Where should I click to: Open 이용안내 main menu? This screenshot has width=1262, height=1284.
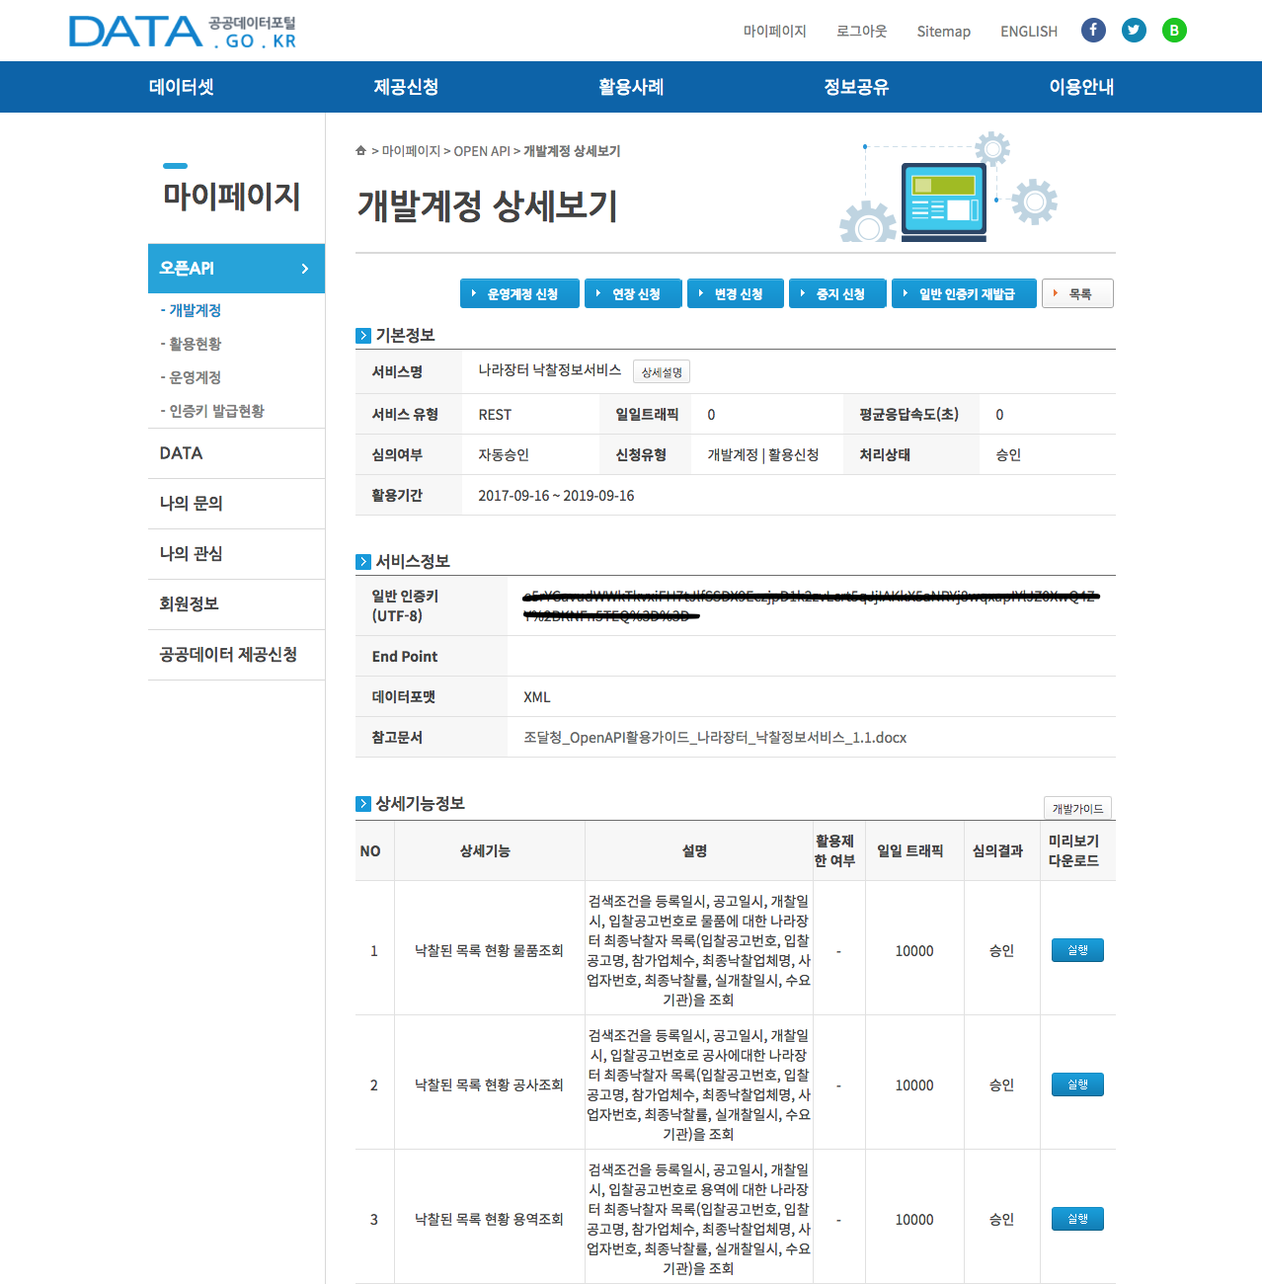tap(1081, 87)
